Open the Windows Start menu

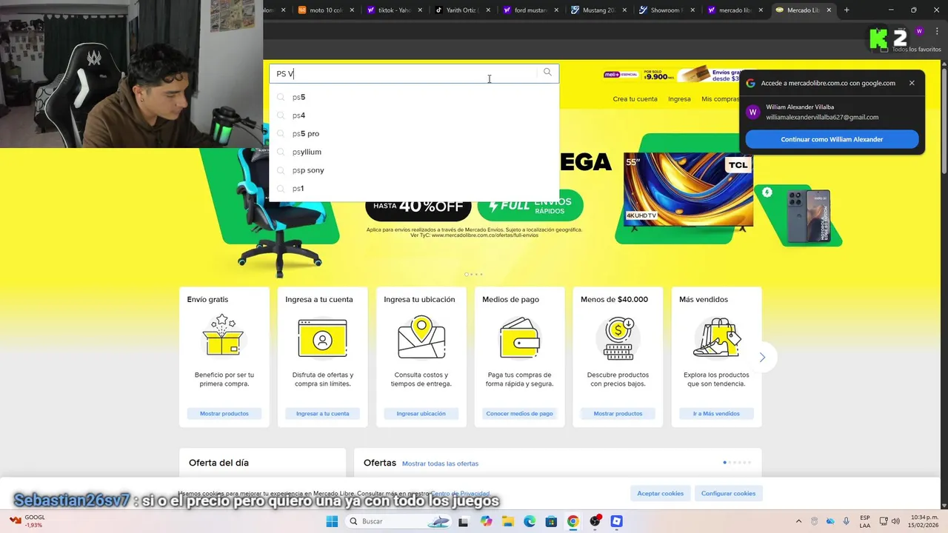332,521
